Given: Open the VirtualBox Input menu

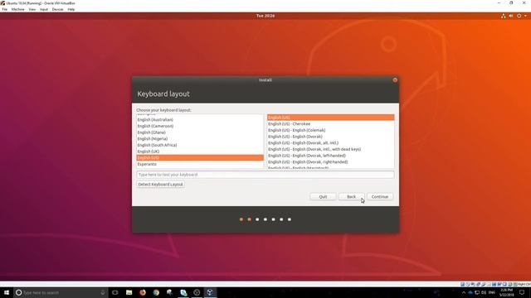Looking at the screenshot, I should (44, 9).
